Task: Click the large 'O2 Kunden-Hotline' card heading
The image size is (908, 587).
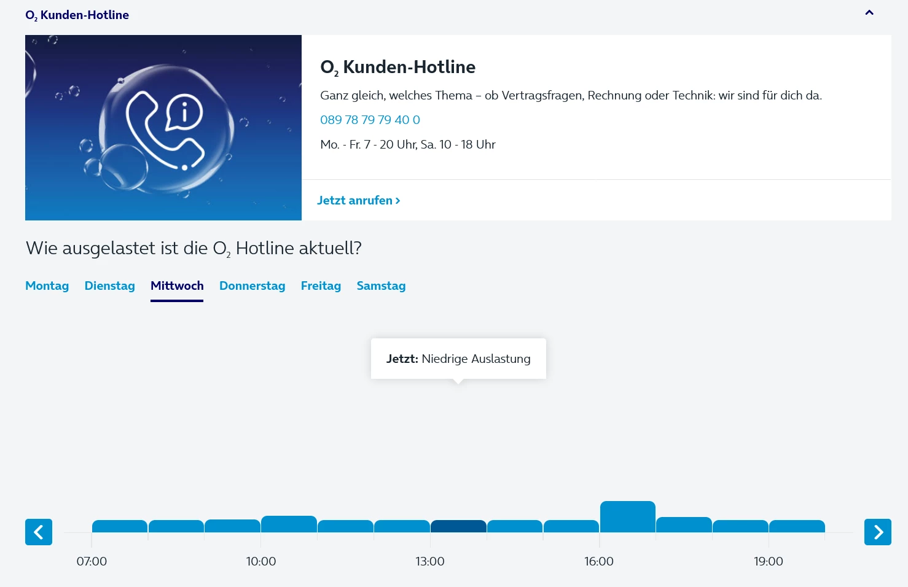Action: point(398,67)
